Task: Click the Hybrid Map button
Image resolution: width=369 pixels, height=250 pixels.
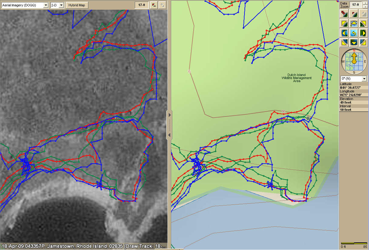Action: [x=77, y=5]
